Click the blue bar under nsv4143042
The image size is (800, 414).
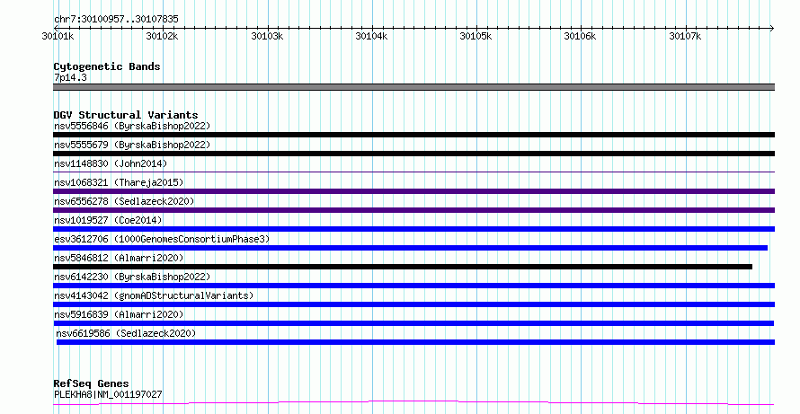pos(413,304)
